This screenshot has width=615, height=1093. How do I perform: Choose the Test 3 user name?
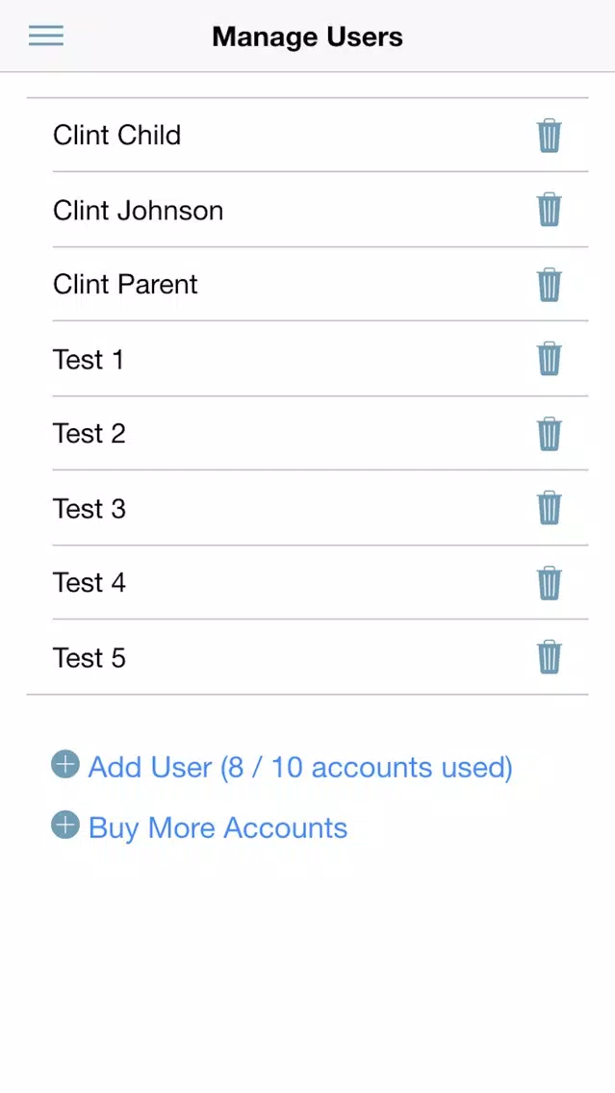[x=90, y=508]
